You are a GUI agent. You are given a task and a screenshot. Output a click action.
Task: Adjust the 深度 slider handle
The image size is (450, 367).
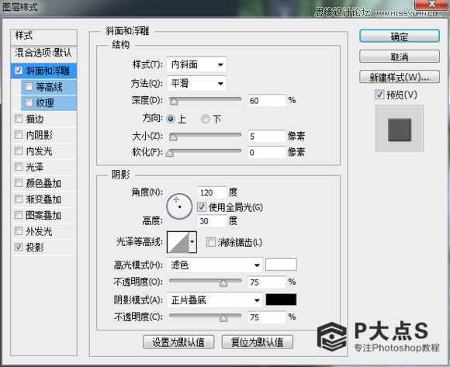(174, 102)
